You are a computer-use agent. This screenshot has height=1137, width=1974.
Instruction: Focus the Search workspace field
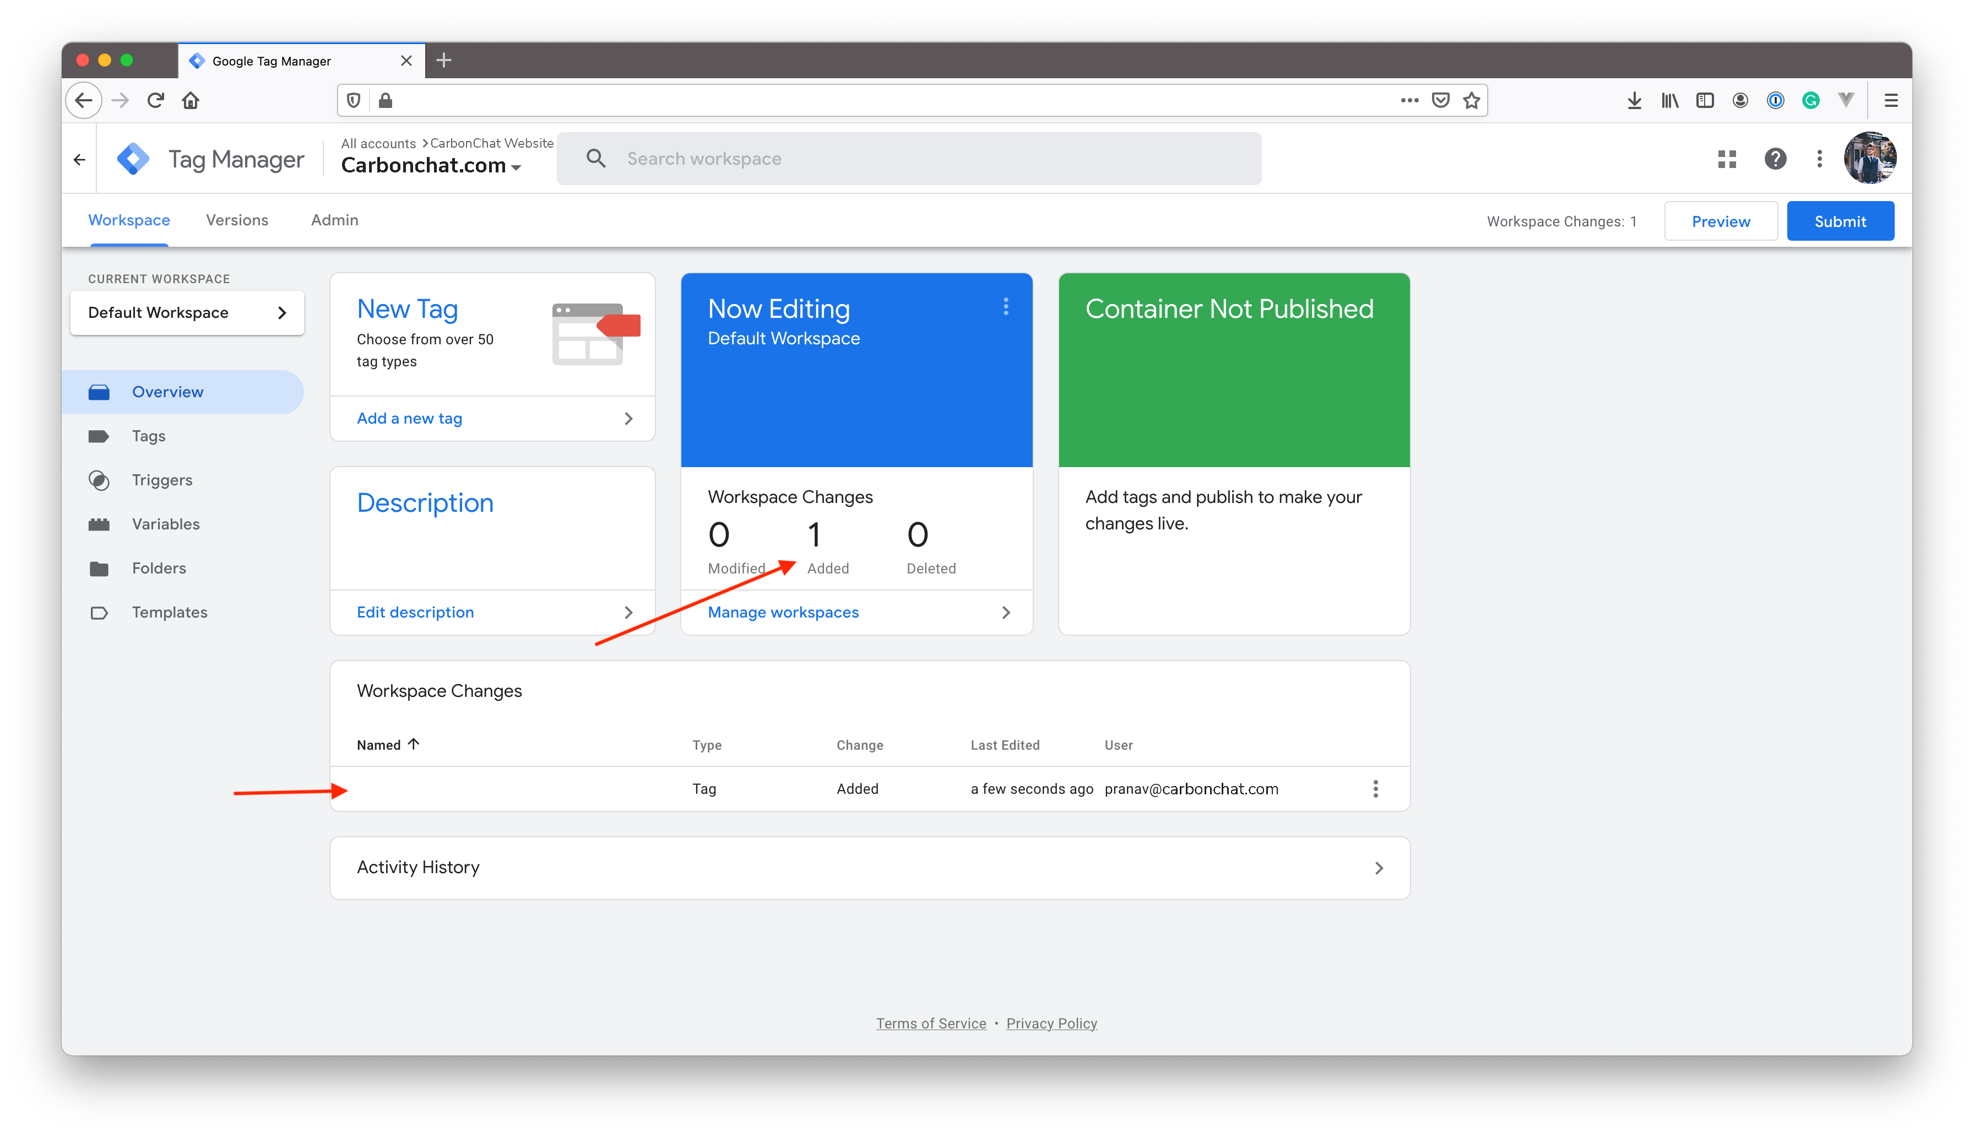coord(909,159)
